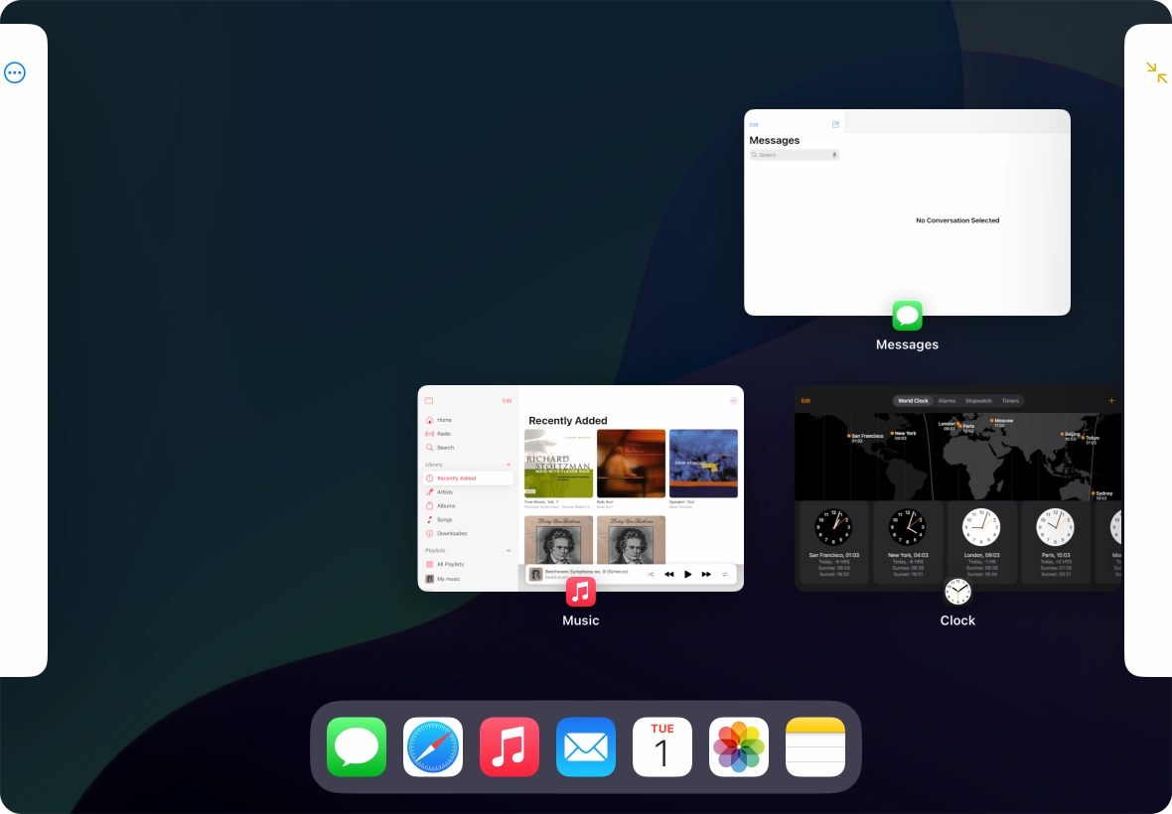The height and width of the screenshot is (814, 1172).
Task: Open Notes from the Dock
Action: click(x=814, y=746)
